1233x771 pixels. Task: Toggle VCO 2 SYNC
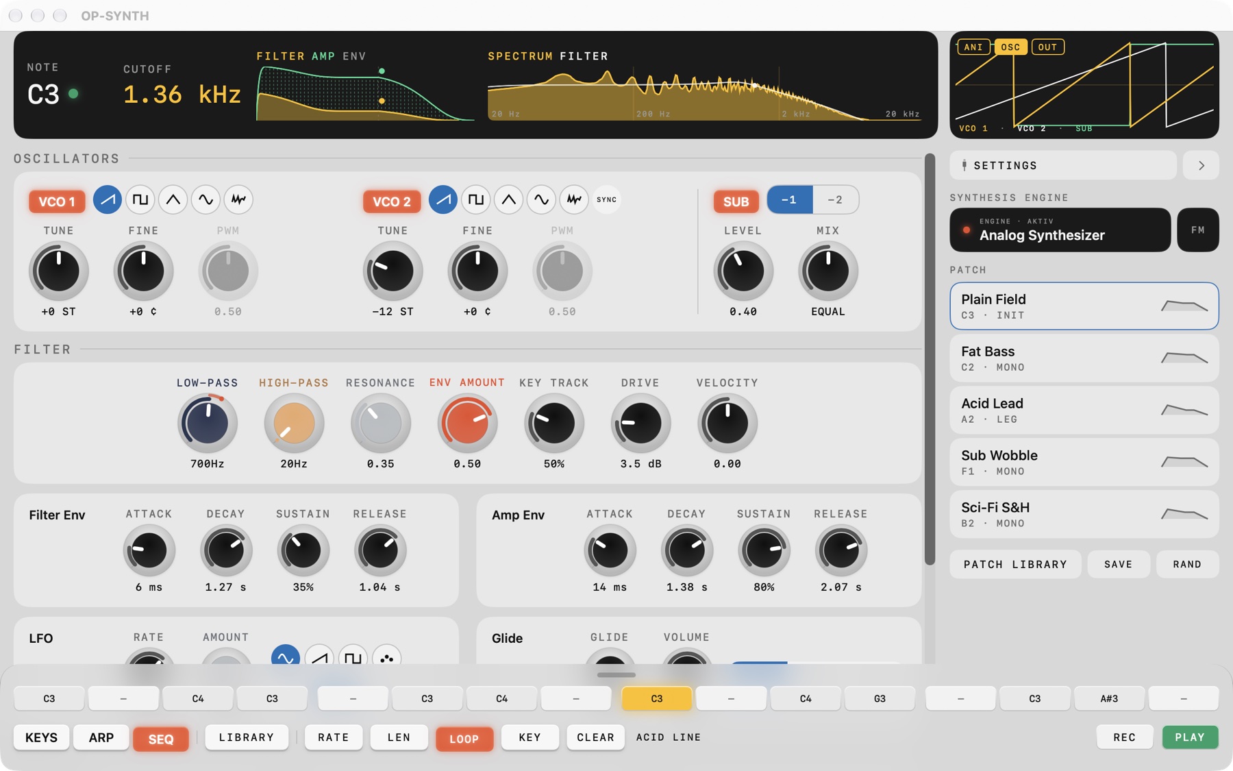607,200
